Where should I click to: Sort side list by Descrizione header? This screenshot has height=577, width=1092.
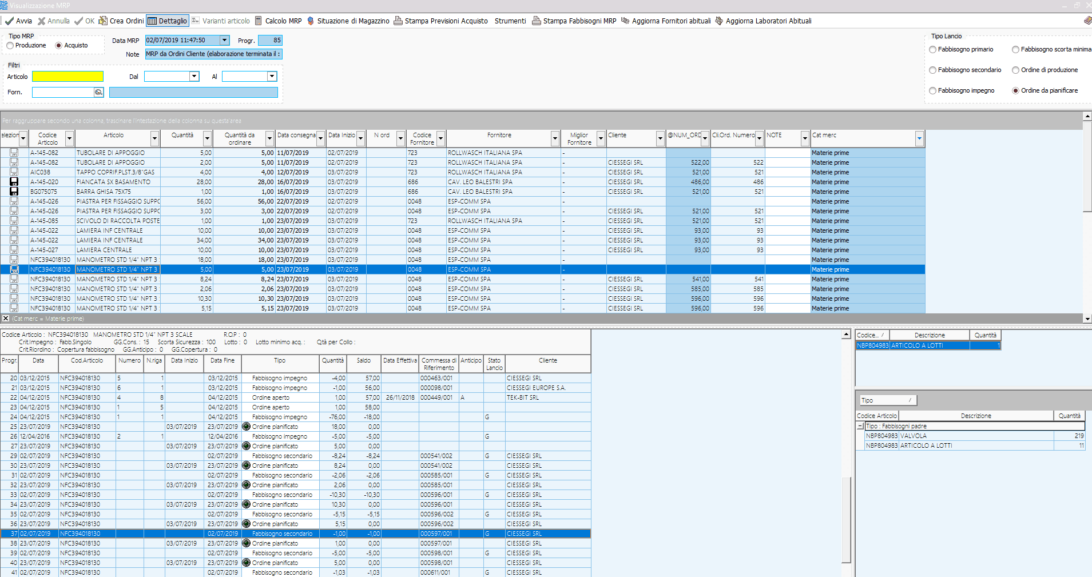(929, 336)
